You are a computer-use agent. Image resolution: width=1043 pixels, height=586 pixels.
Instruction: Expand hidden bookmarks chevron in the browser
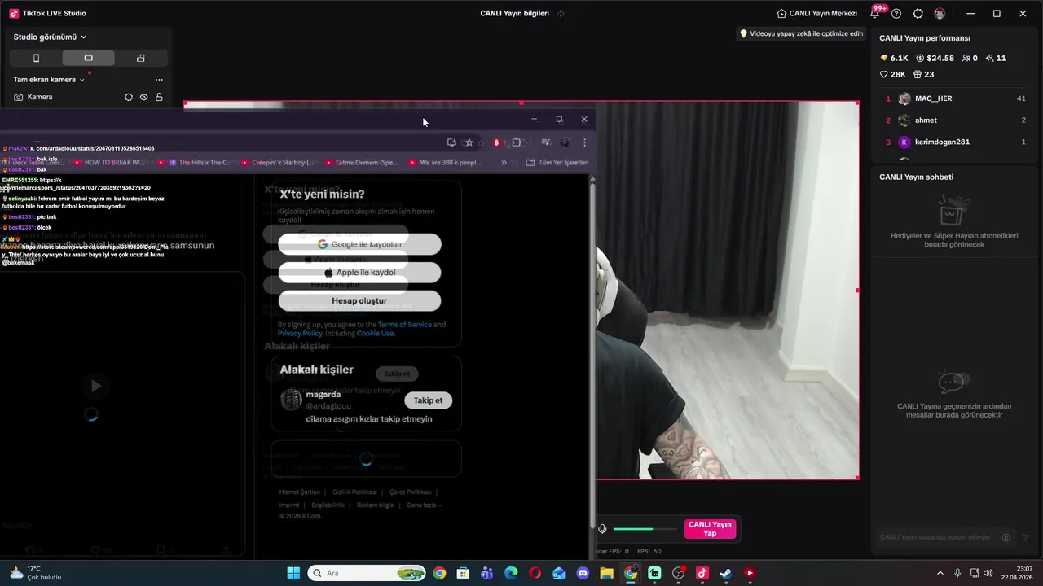(504, 163)
